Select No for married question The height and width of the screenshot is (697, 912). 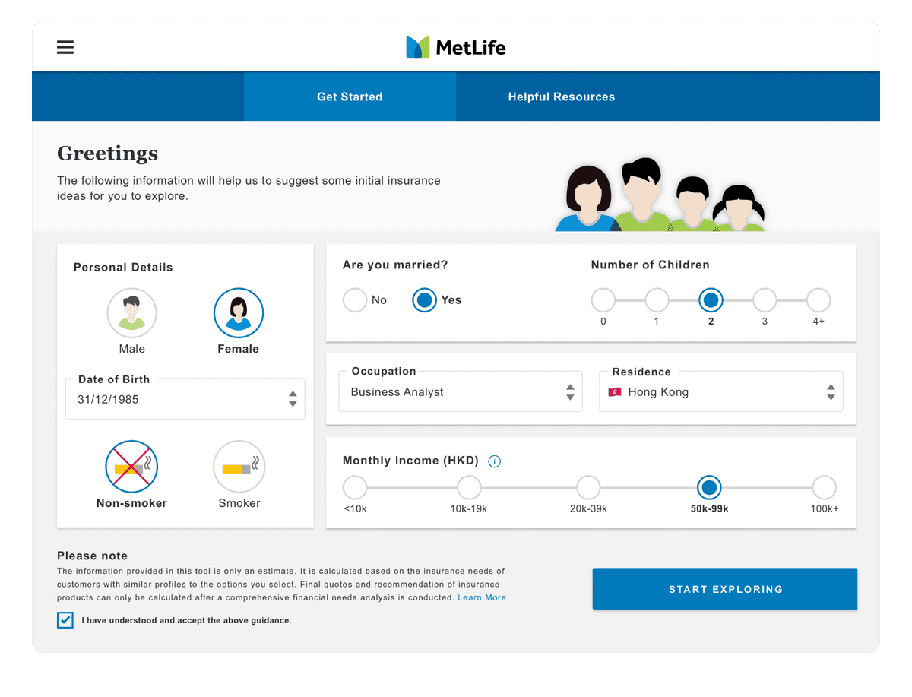point(355,300)
